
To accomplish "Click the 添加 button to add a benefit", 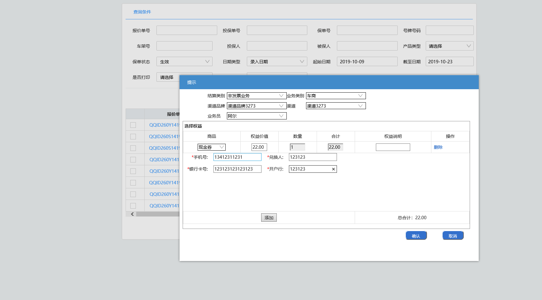I will [269, 218].
